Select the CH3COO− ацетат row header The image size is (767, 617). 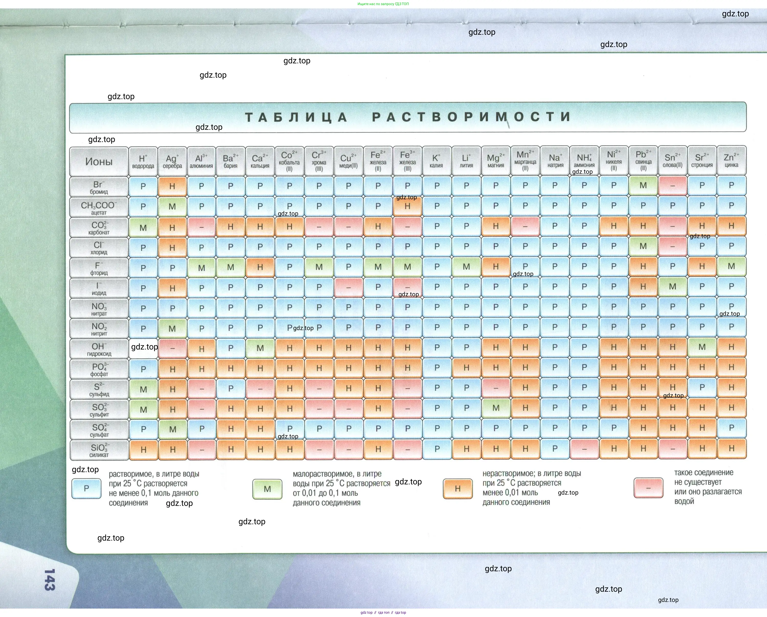(99, 207)
